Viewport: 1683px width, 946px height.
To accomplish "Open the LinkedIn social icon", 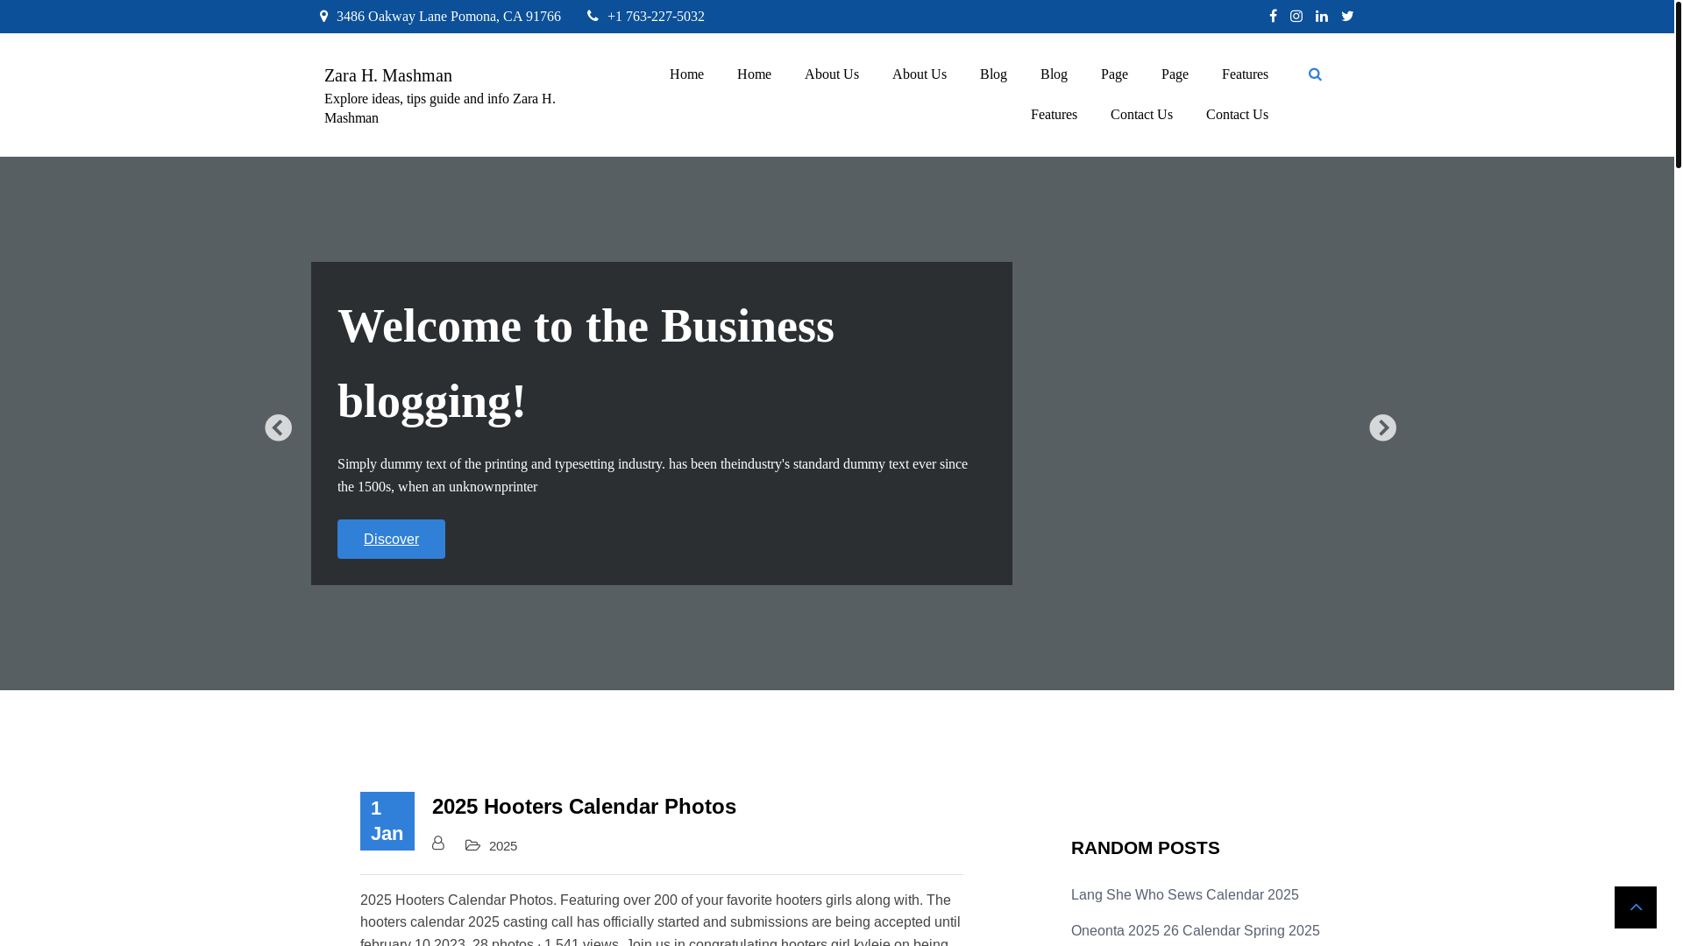I will [1322, 16].
